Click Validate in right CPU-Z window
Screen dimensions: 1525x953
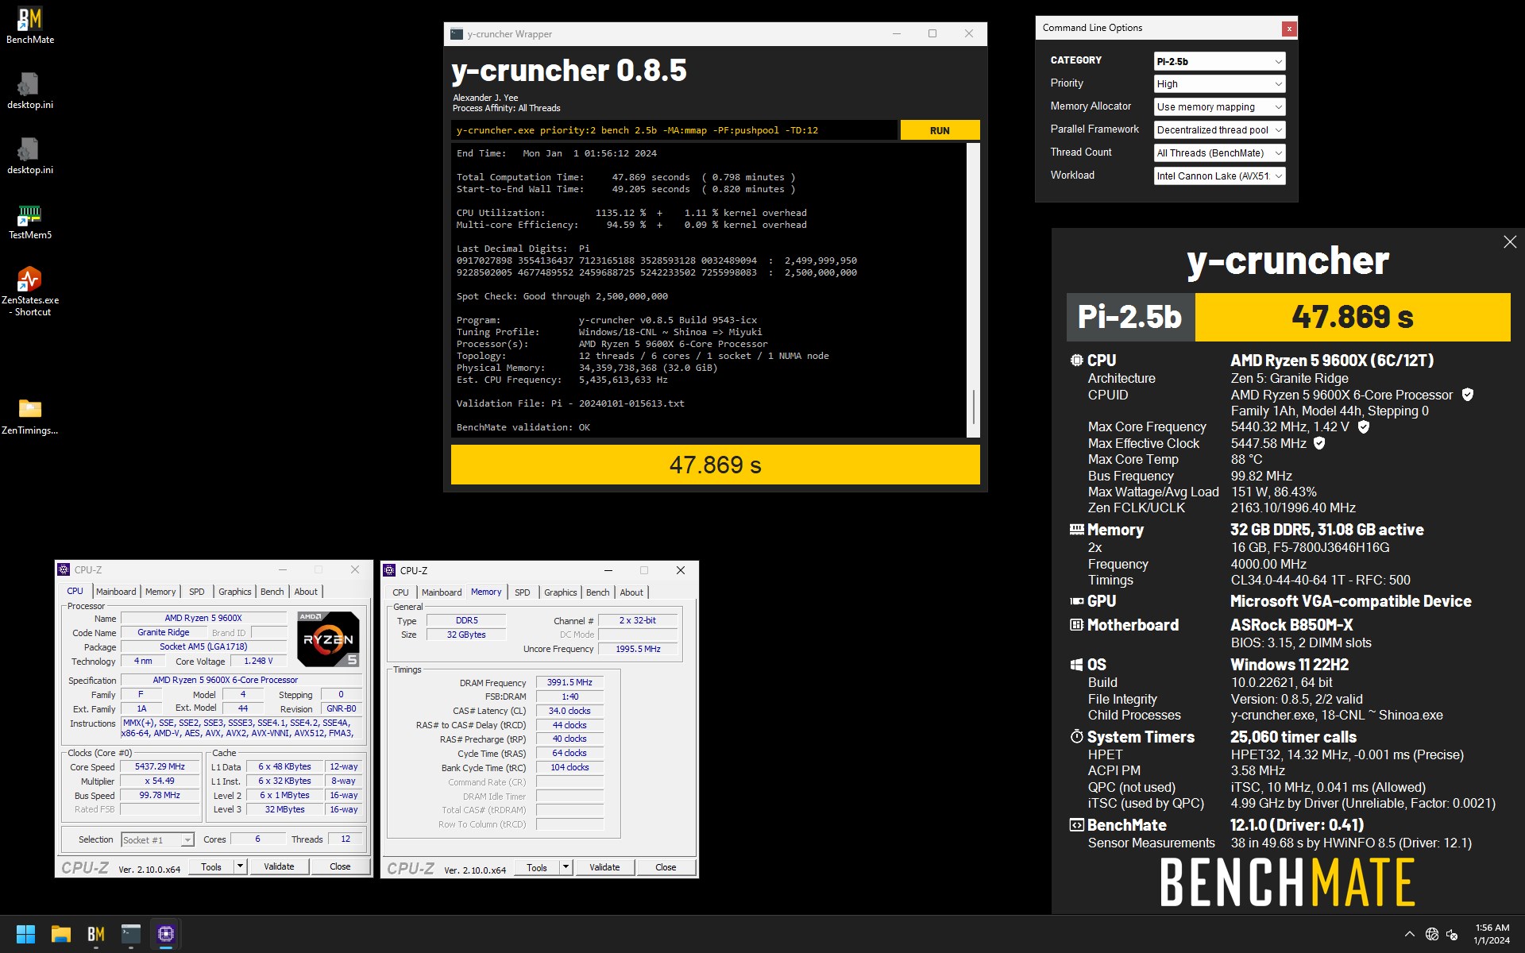[x=604, y=867]
